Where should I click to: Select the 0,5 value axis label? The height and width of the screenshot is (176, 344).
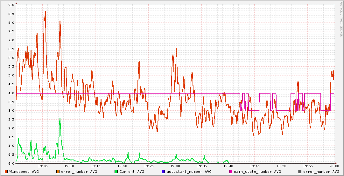11,154
